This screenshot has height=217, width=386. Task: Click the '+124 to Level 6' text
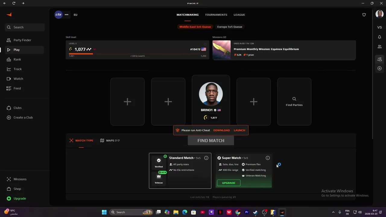tap(138, 56)
